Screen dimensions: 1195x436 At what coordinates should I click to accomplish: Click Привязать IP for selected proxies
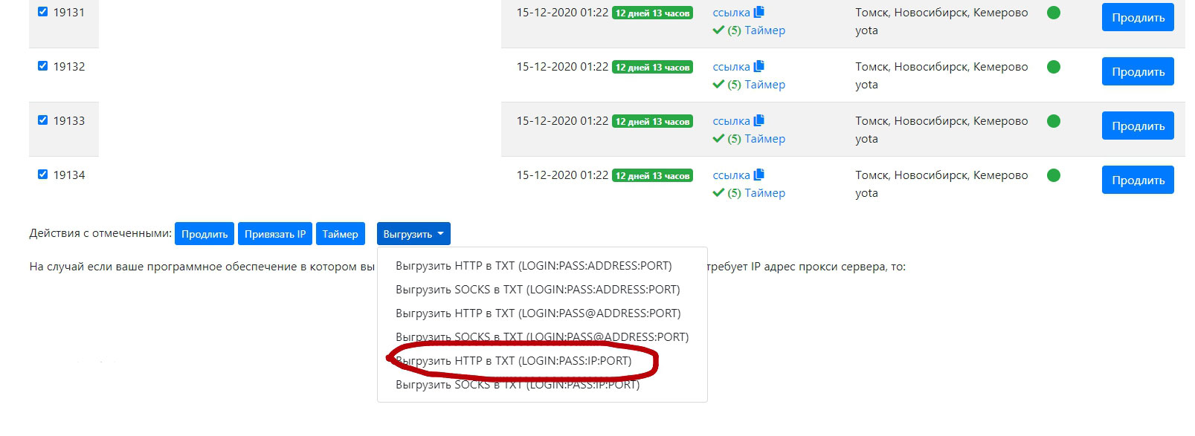click(x=274, y=234)
